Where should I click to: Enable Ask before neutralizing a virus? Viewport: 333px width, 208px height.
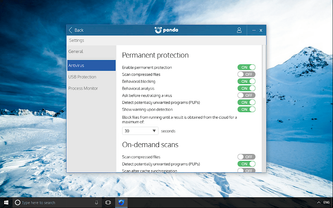pyautogui.click(x=246, y=95)
